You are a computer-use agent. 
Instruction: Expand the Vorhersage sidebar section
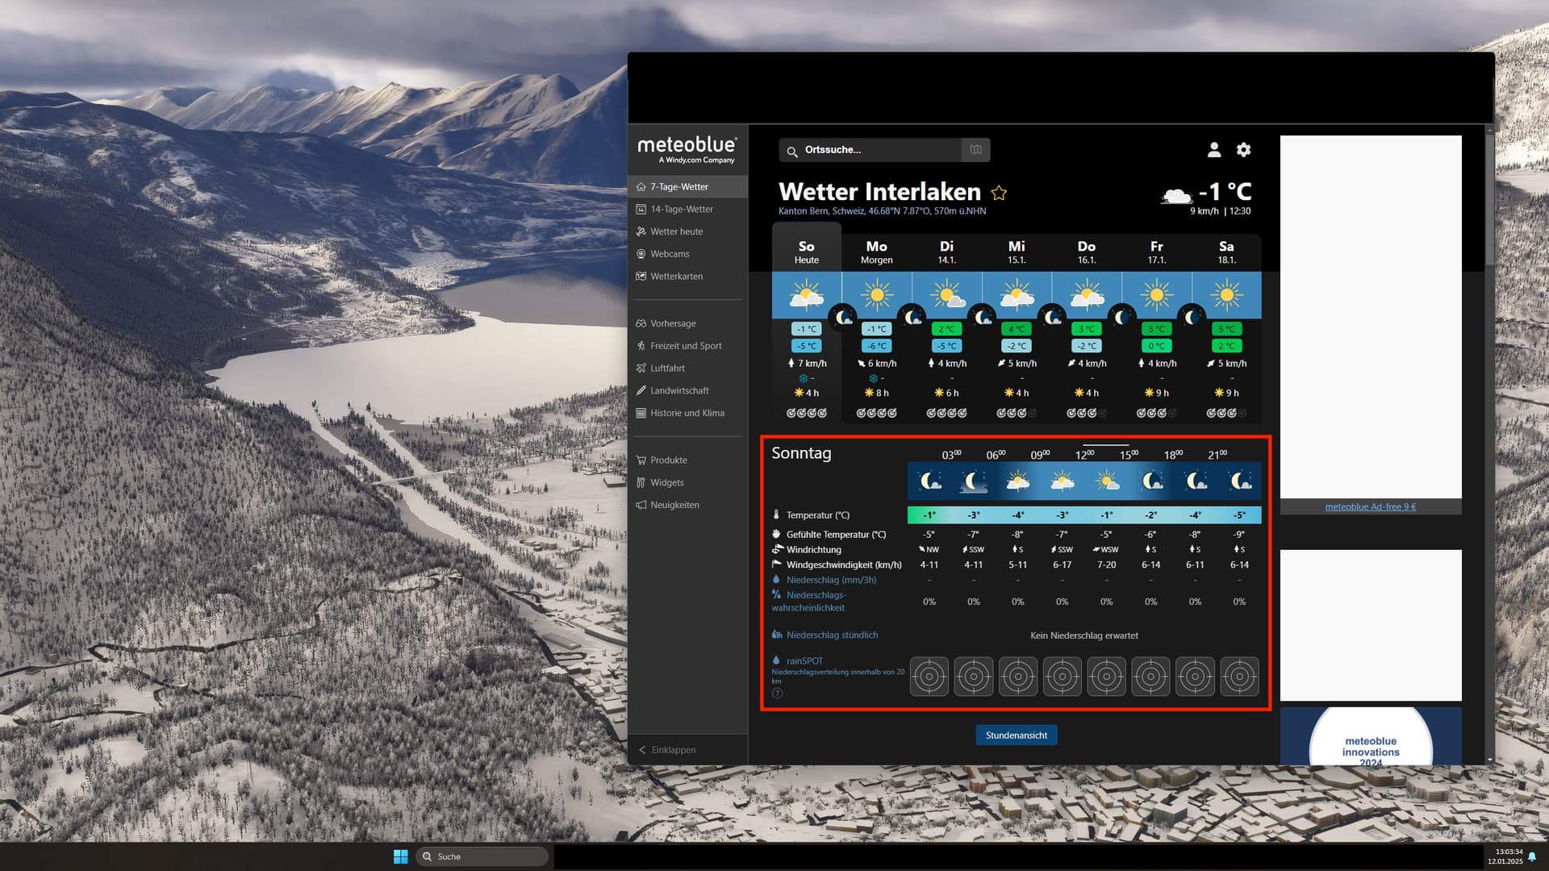tap(673, 323)
